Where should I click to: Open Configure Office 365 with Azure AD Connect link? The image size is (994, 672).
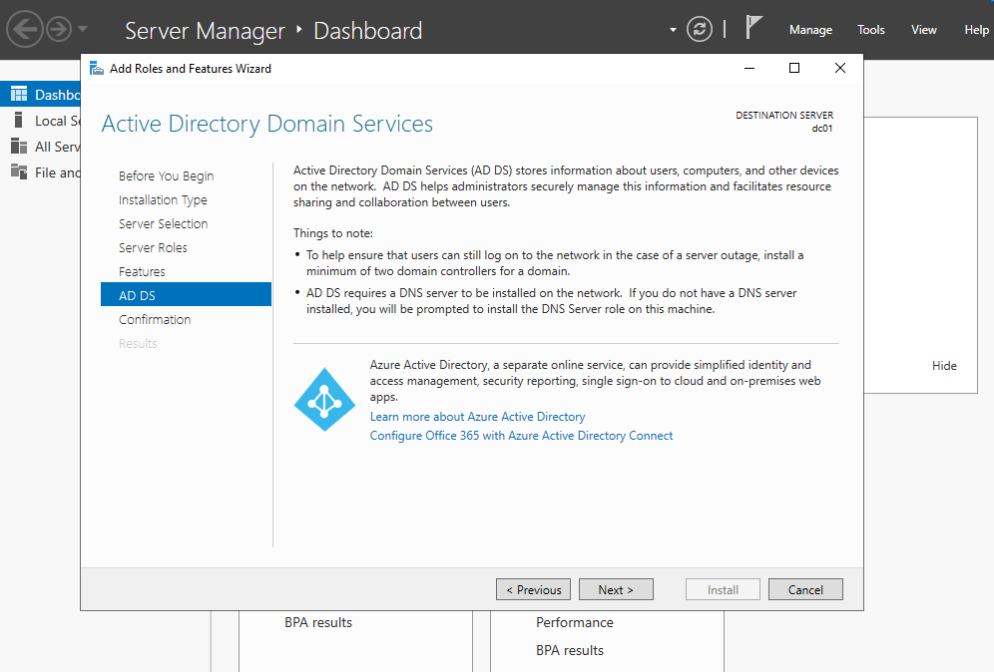(521, 436)
